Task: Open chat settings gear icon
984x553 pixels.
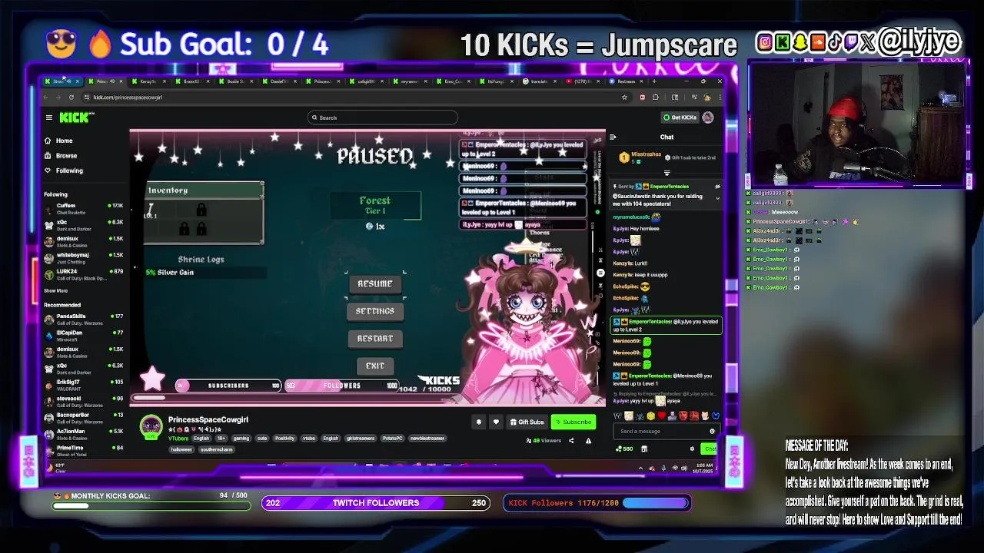Action: (x=692, y=449)
